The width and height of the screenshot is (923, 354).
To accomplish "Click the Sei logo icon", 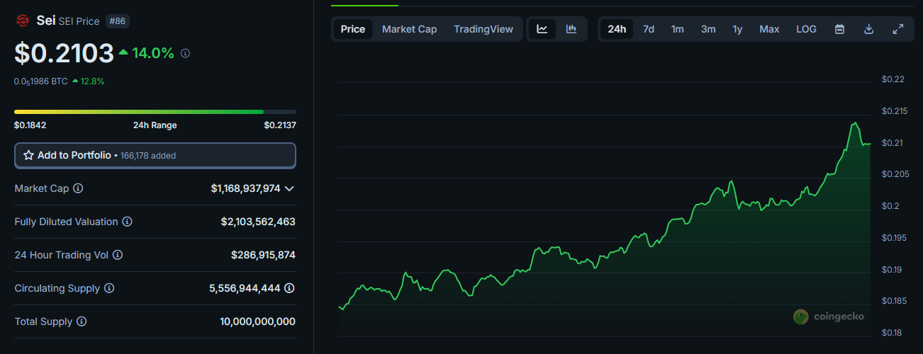I will pyautogui.click(x=22, y=21).
